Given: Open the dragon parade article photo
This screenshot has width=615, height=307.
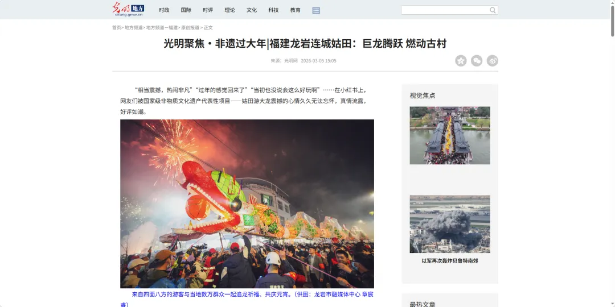Looking at the screenshot, I should 247,204.
